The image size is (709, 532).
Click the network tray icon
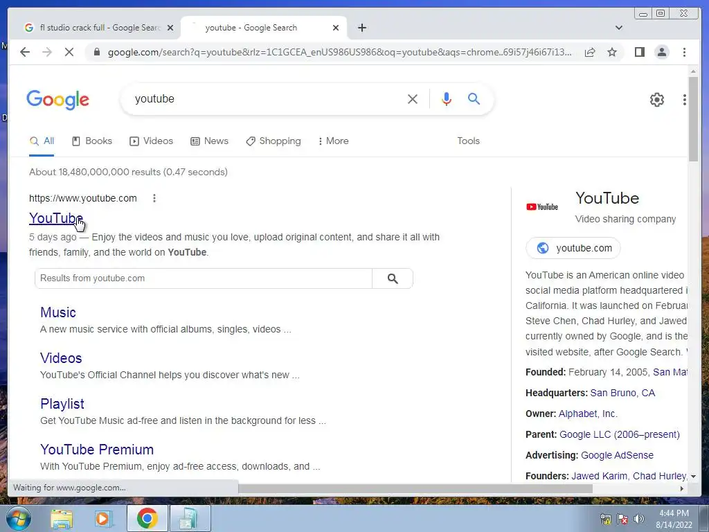[605, 519]
